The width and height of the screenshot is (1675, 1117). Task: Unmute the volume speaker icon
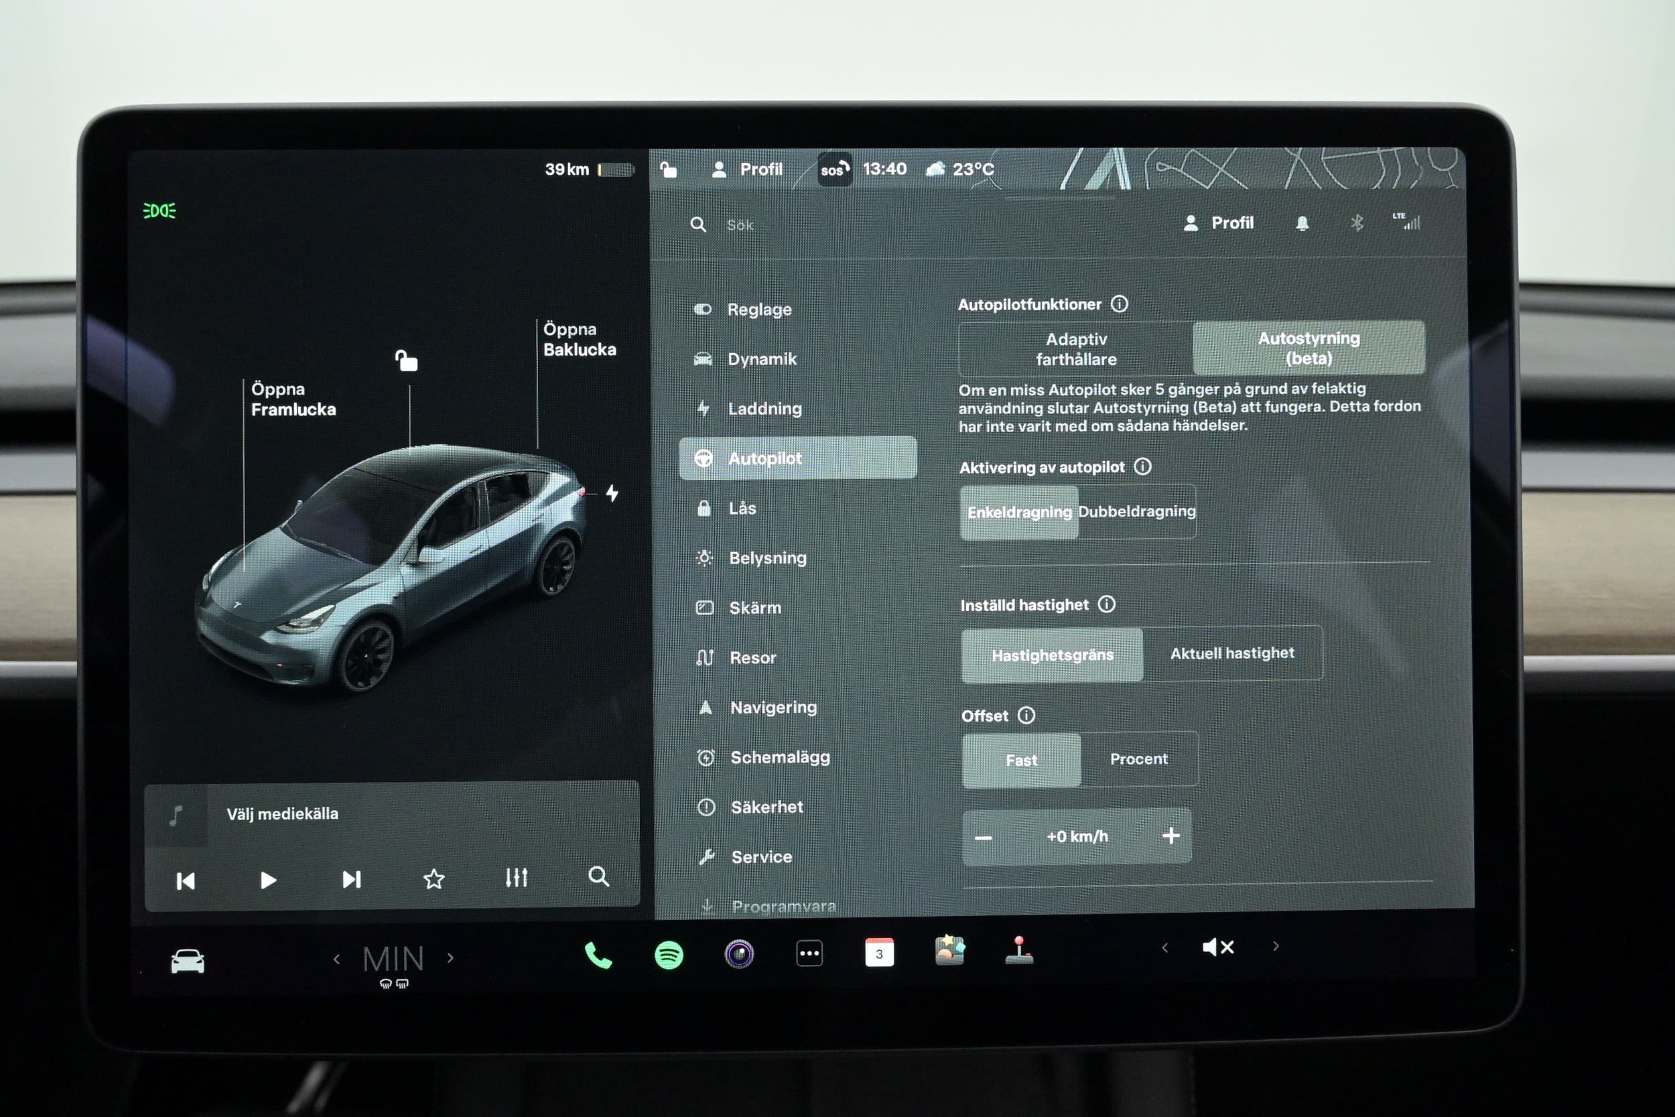(1217, 947)
